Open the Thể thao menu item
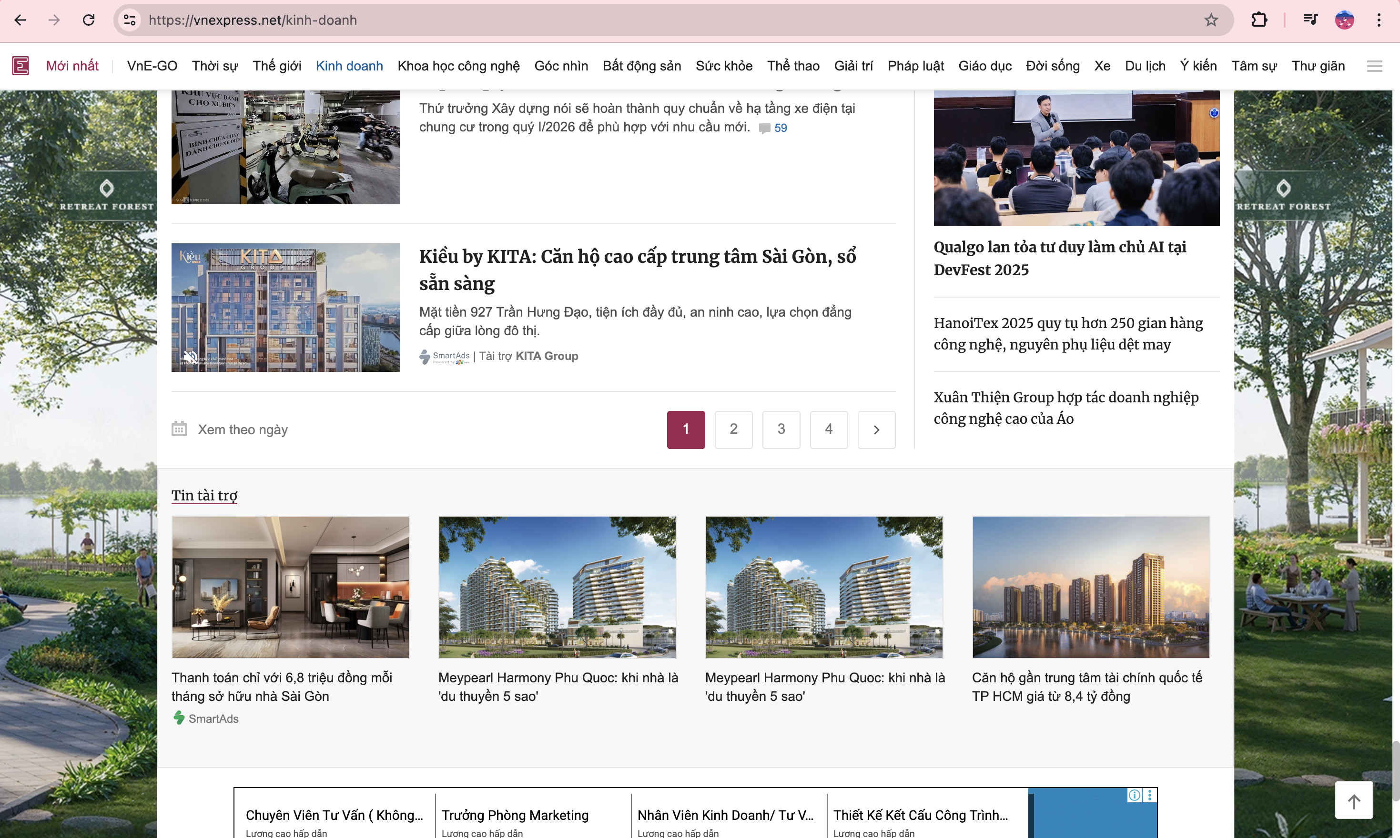1400x838 pixels. (793, 66)
